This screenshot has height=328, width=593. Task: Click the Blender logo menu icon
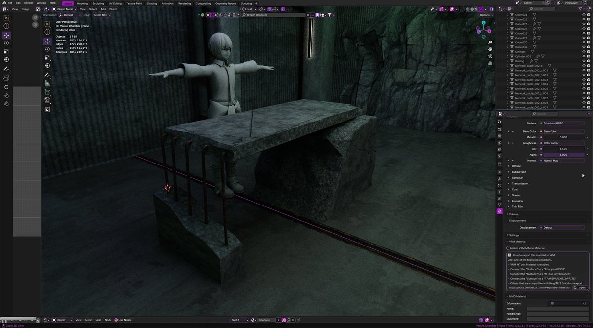[x=3, y=3]
